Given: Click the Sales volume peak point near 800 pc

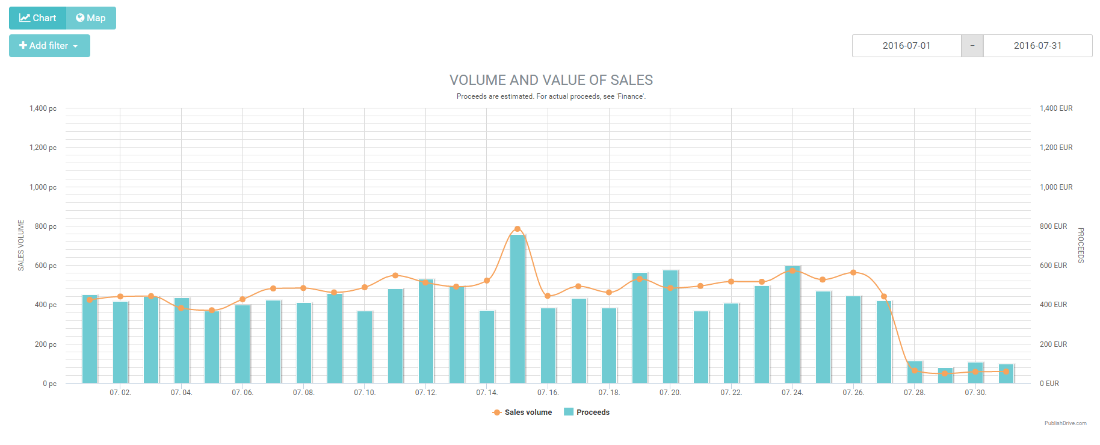Looking at the screenshot, I should click(x=518, y=229).
